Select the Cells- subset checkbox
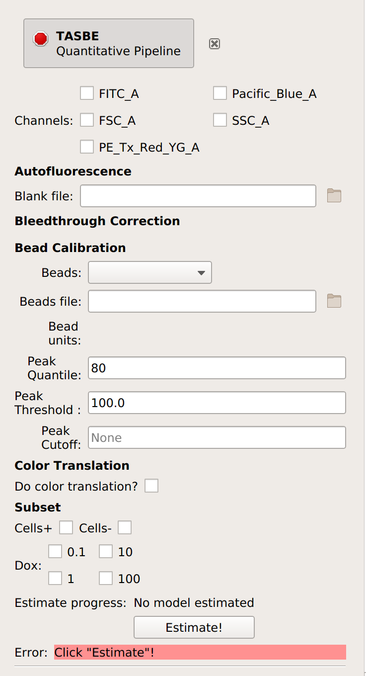366x676 pixels. coord(125,527)
